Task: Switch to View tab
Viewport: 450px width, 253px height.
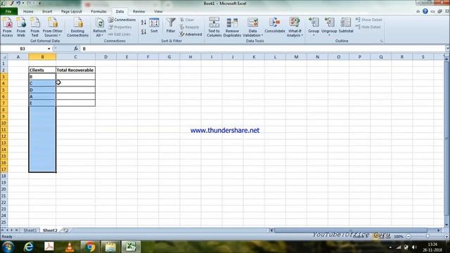Action: click(158, 11)
